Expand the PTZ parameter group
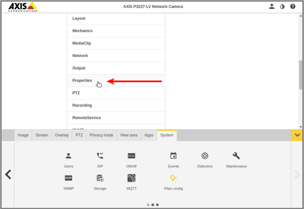Viewport: 304px width, 209px height. click(x=116, y=93)
